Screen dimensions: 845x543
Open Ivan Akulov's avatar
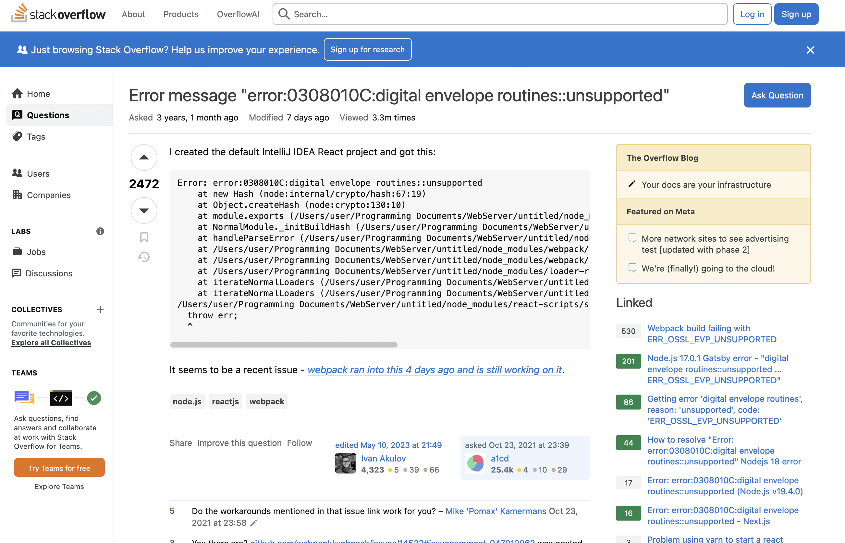pos(346,463)
